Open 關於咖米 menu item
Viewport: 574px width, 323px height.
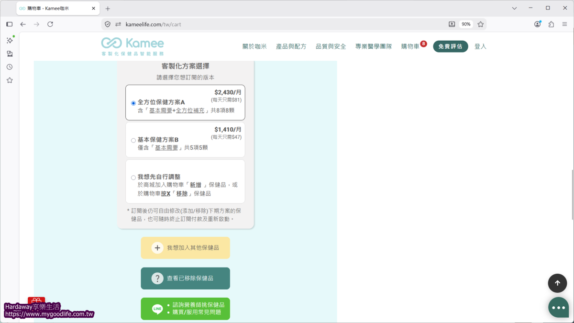pyautogui.click(x=254, y=46)
